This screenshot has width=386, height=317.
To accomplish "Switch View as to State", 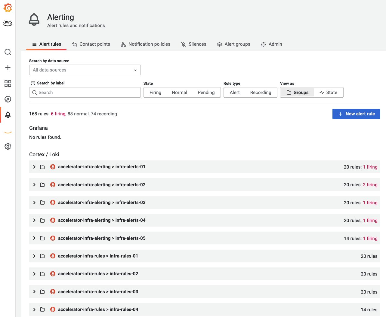I will pos(329,92).
